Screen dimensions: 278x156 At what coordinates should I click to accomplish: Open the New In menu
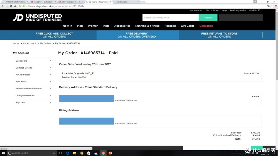click(67, 26)
